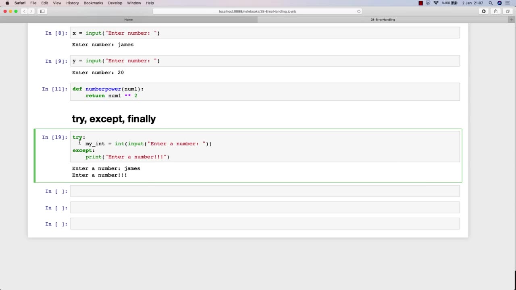Open the Develop menu
Screen dimensions: 516x290
point(115,3)
